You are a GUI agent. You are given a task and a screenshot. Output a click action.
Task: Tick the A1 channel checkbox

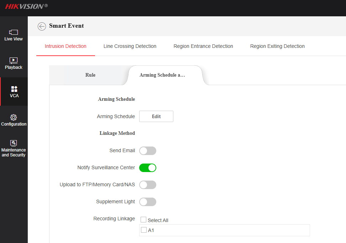point(144,230)
